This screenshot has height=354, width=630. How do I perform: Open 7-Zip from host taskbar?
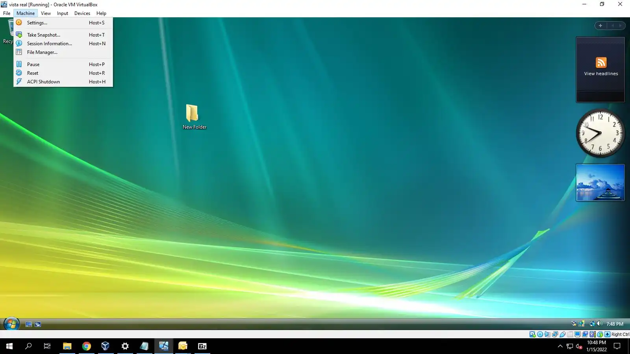(202, 346)
